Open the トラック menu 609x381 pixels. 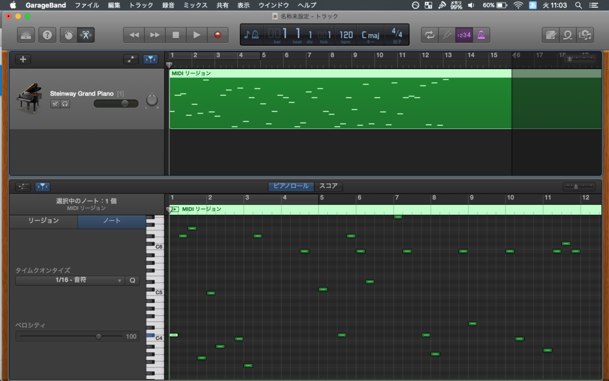coord(140,5)
